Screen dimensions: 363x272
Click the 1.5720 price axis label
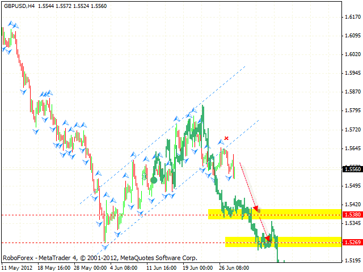pos(353,130)
